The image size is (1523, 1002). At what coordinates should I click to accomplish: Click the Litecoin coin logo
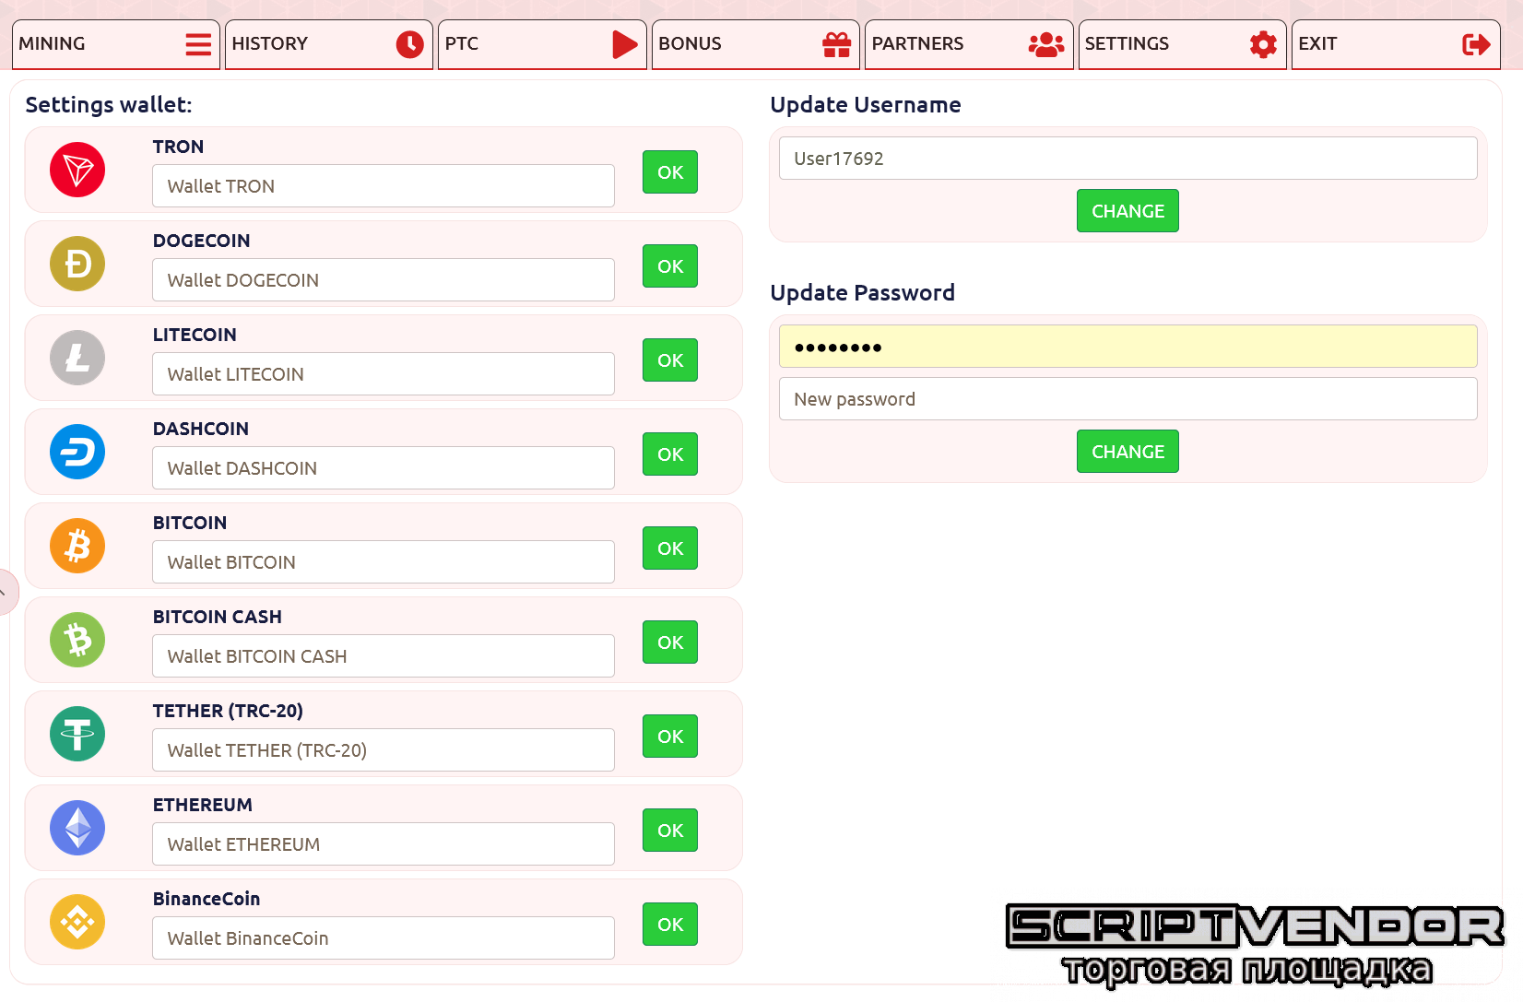(x=77, y=358)
